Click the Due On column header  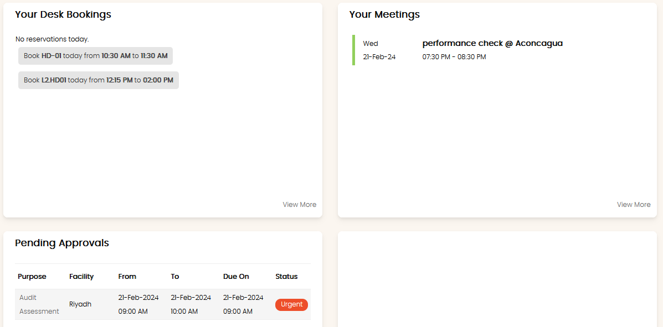[x=236, y=277]
